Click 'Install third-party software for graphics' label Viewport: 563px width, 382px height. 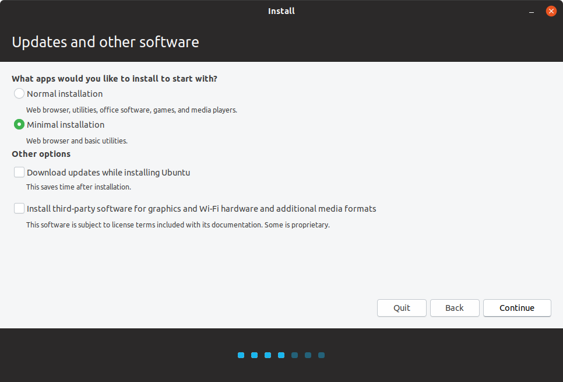coord(202,209)
